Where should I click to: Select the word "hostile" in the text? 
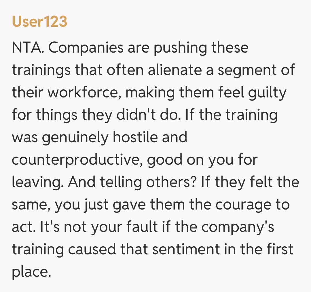click(x=135, y=137)
